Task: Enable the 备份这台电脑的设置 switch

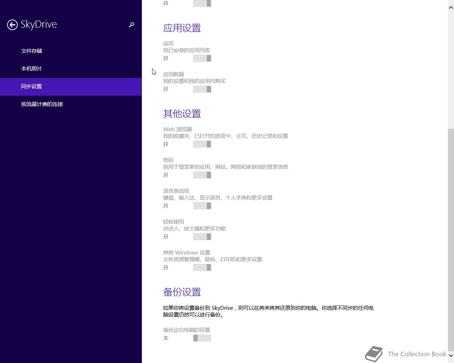Action: [x=202, y=338]
